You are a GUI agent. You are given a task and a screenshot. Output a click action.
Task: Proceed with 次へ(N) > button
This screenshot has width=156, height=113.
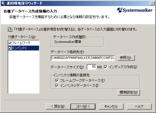(x=83, y=107)
